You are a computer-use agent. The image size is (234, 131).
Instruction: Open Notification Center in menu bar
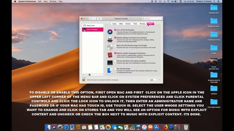218,1
